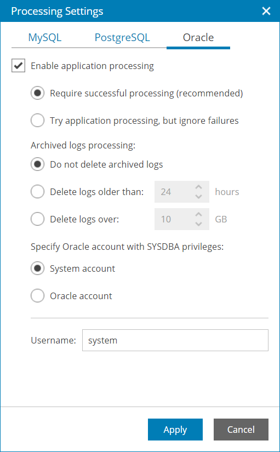This screenshot has height=452, width=280.
Task: Select the Oracle tab
Action: (x=198, y=38)
